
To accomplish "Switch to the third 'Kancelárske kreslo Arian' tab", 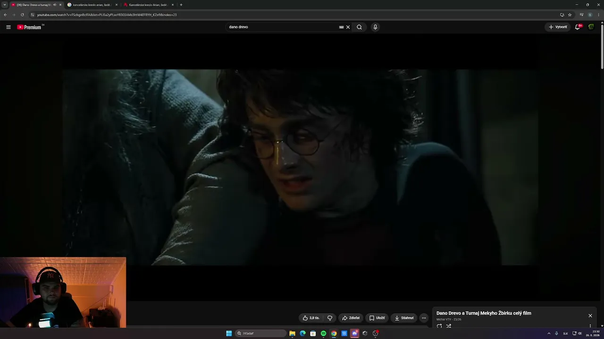I will pyautogui.click(x=149, y=5).
